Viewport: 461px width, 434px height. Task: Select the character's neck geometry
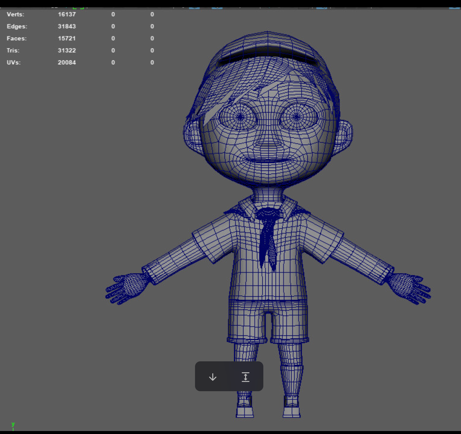[x=268, y=193]
